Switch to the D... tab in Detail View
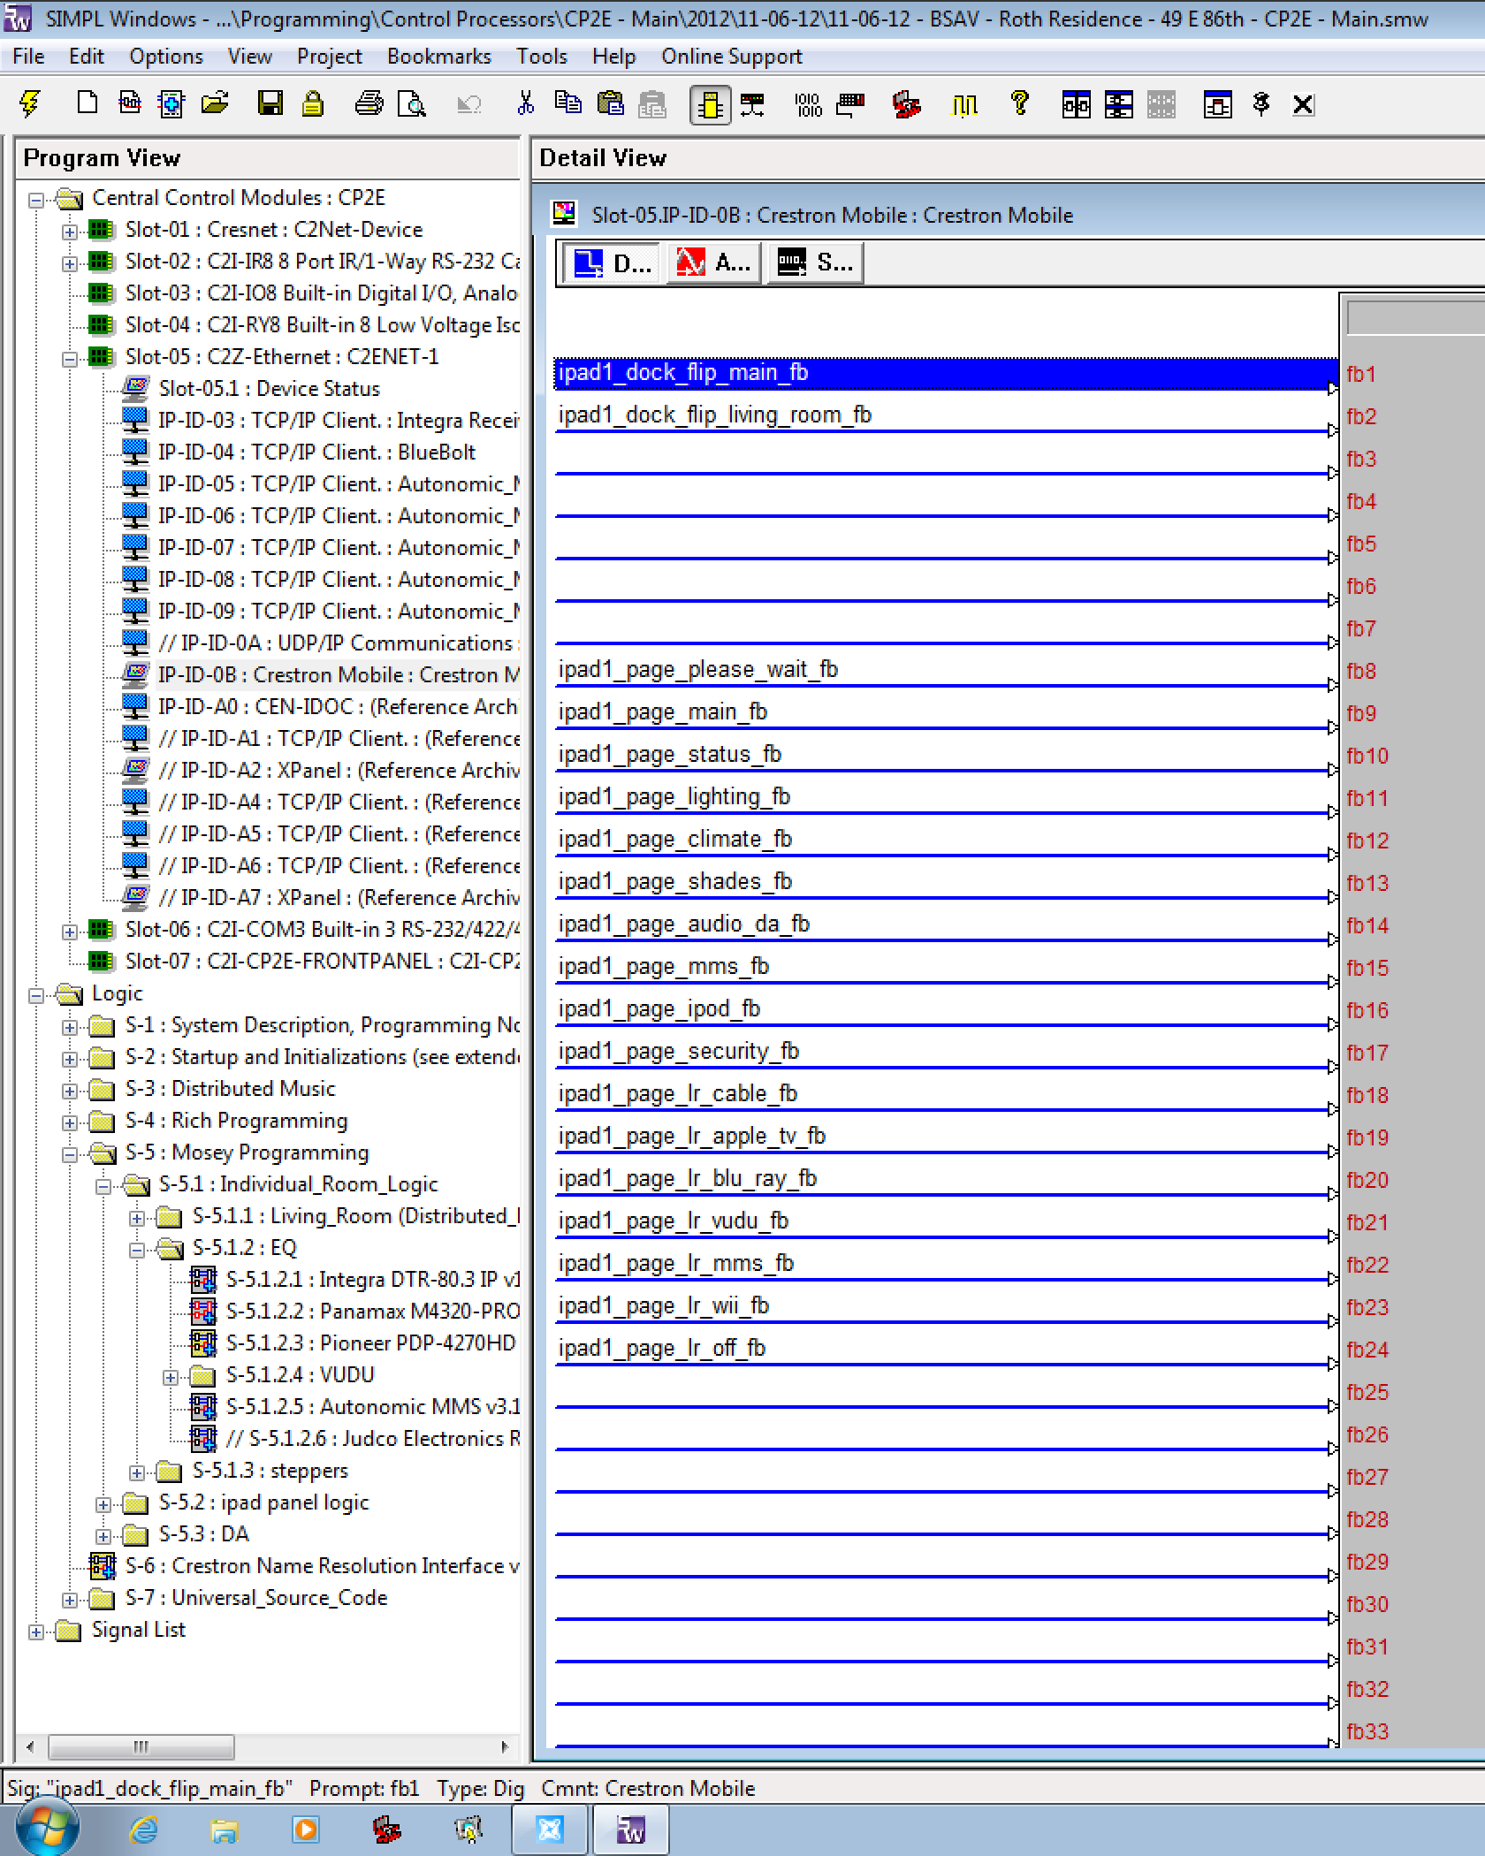 [612, 262]
